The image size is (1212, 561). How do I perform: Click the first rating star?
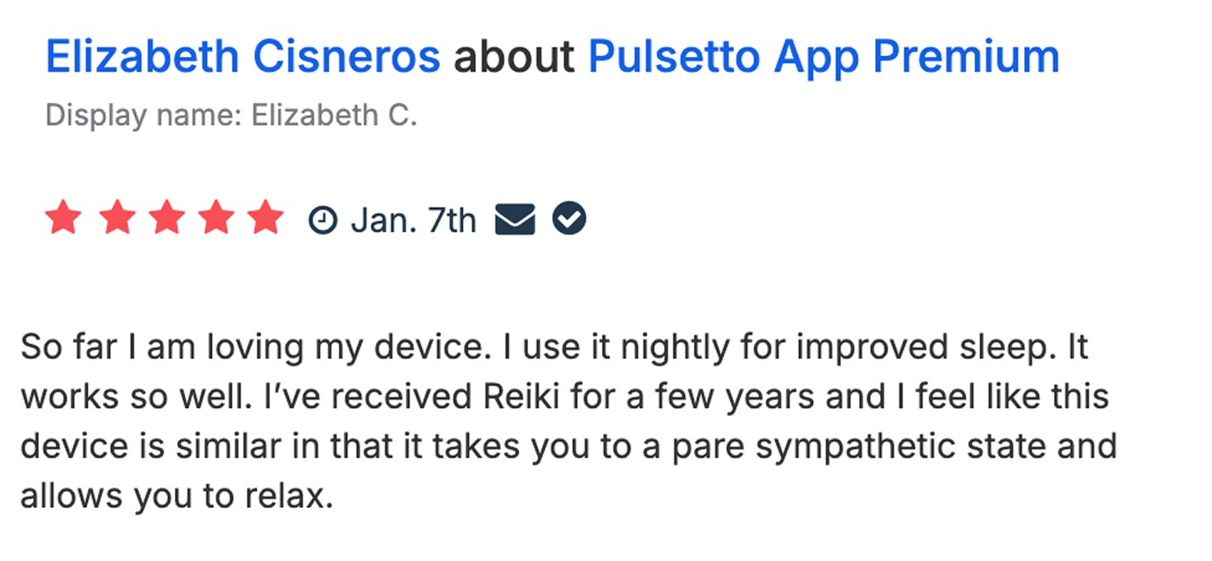[x=63, y=219]
